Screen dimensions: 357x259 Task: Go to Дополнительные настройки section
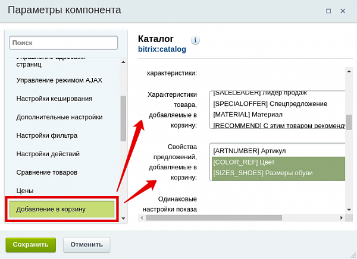(x=59, y=117)
